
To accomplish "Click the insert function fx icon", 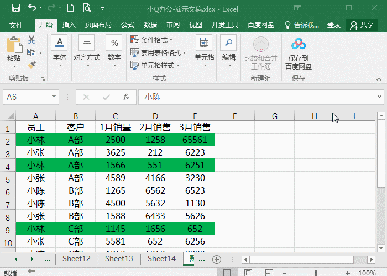I will point(126,97).
